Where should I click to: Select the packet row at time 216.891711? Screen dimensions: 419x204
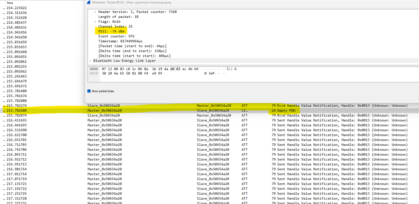click(x=209, y=154)
